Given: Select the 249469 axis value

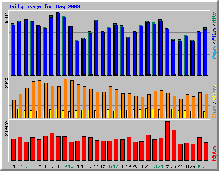Looking at the screenshot, I should coord(6,128).
